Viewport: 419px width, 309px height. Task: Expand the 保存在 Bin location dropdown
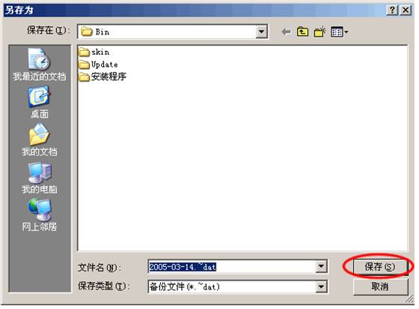[262, 32]
